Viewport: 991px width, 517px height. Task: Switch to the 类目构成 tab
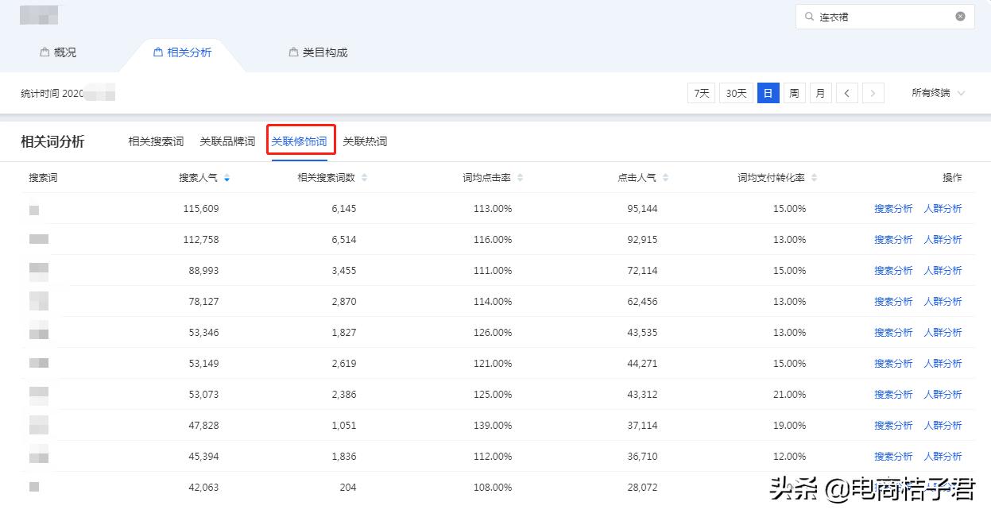(x=326, y=52)
